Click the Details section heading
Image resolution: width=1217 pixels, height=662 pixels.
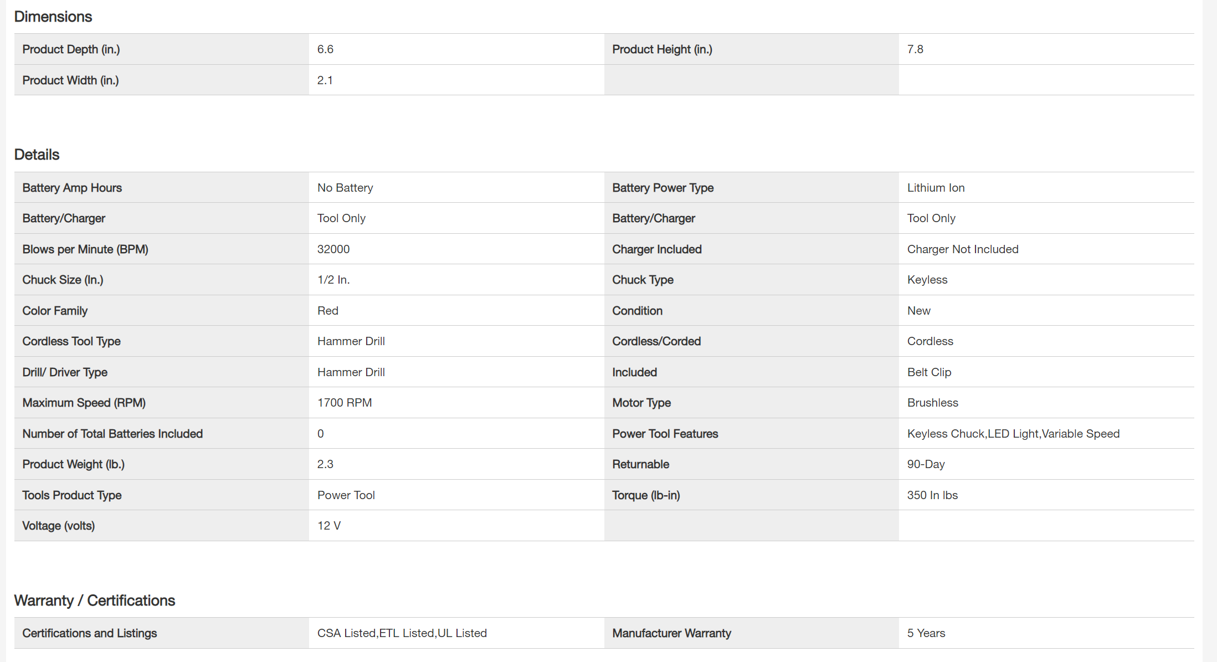[37, 155]
